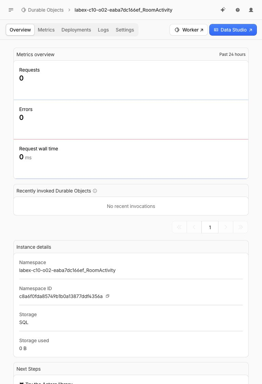The height and width of the screenshot is (384, 262).
Task: Click the Request wall time panel
Action: (x=131, y=159)
